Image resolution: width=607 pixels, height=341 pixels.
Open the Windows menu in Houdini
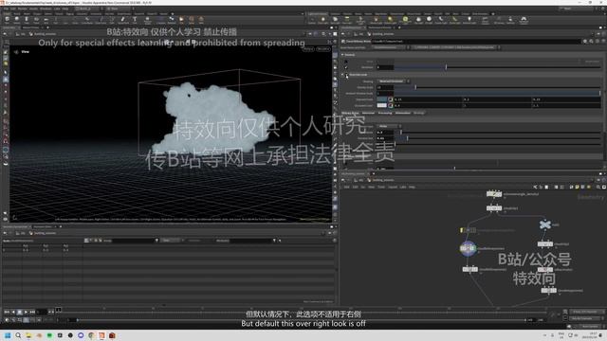(x=46, y=9)
